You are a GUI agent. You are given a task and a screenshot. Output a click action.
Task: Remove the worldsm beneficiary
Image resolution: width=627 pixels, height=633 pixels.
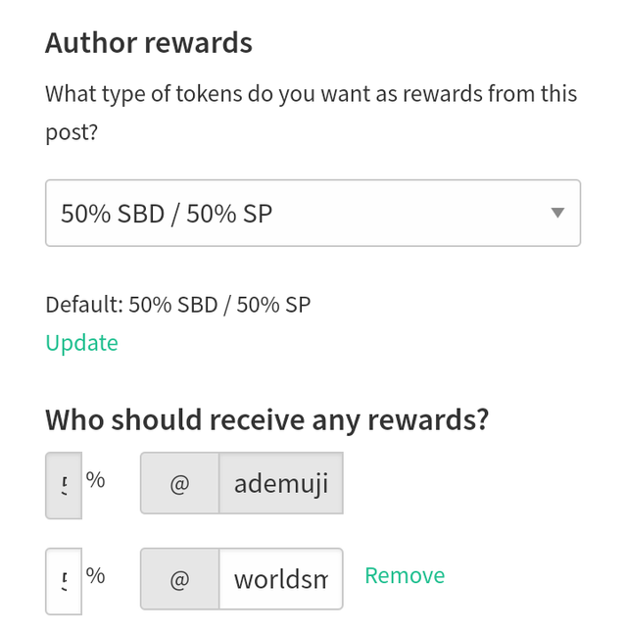405,575
